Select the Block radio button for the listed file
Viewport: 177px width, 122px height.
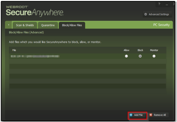pos(140,56)
